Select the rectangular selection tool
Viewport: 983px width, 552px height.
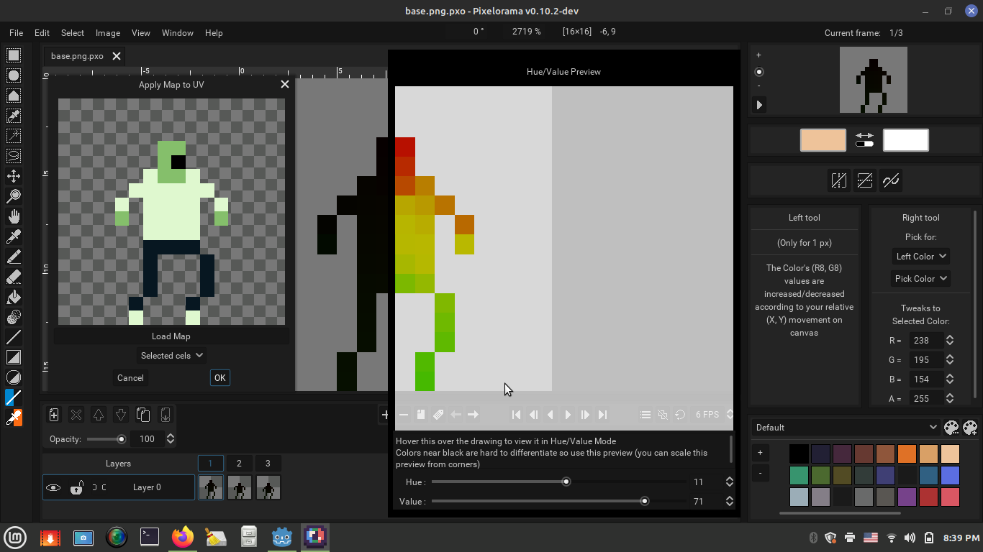point(13,55)
